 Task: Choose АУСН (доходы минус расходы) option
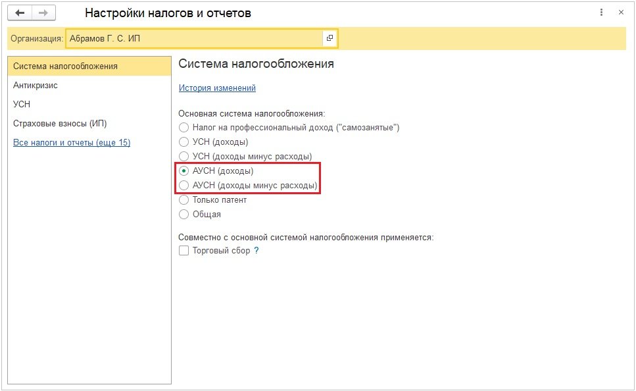tap(184, 186)
